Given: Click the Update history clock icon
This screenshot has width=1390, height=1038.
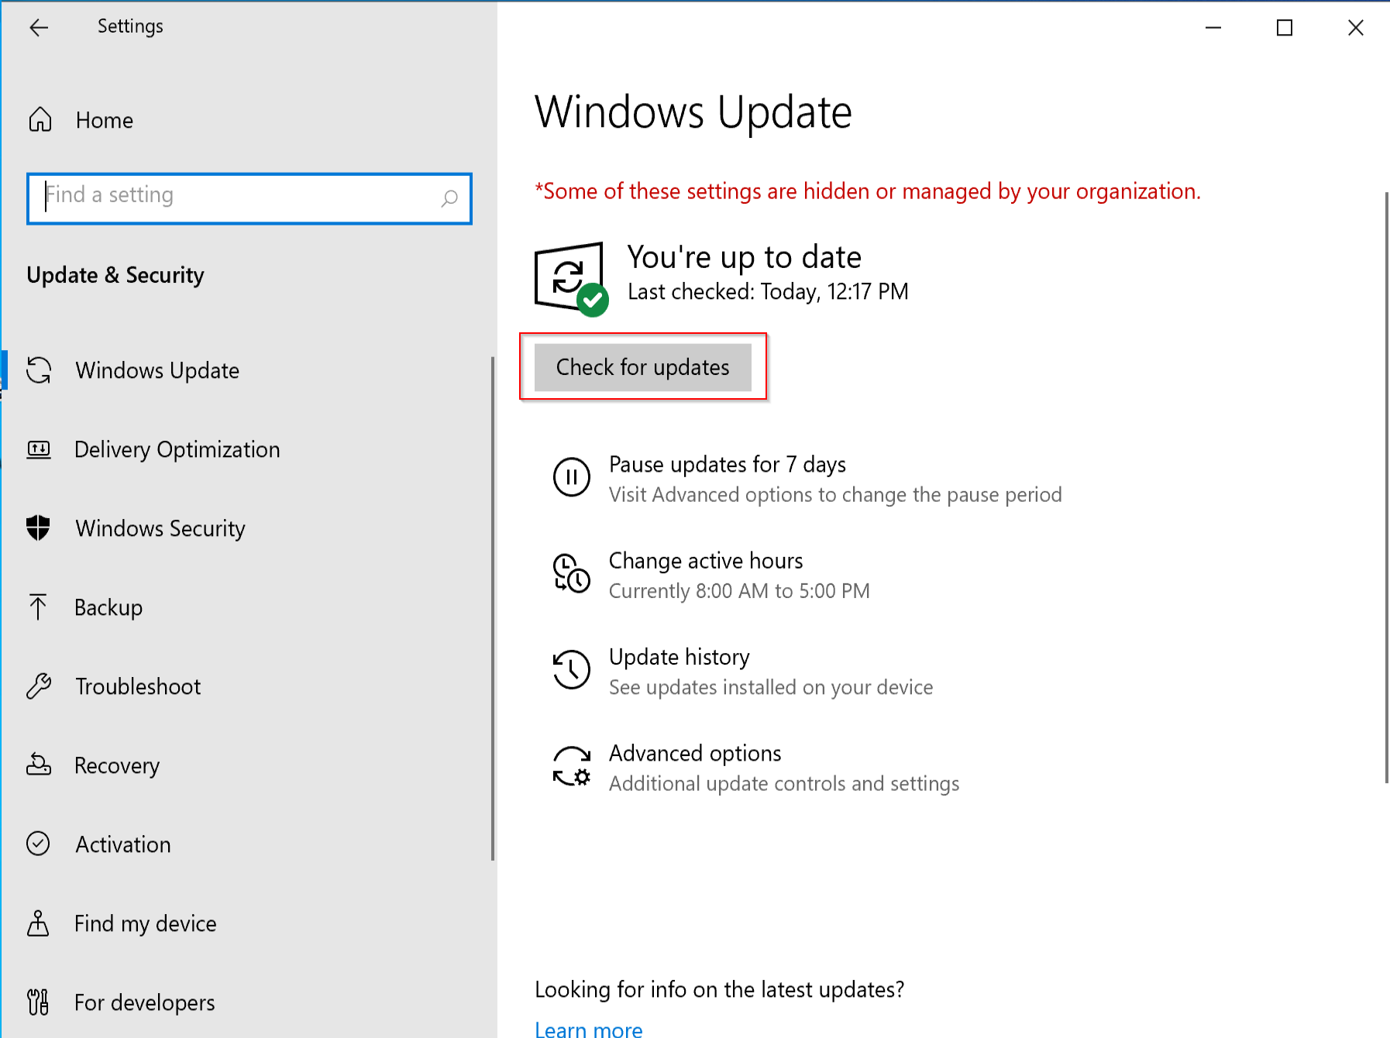Looking at the screenshot, I should [x=572, y=669].
